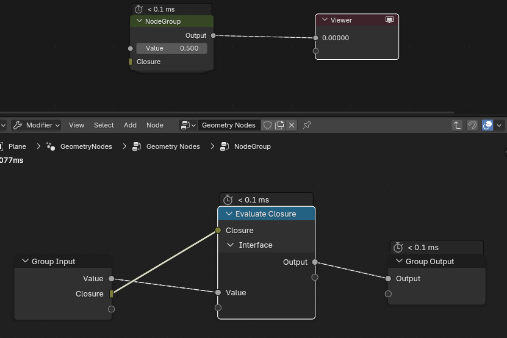507x338 pixels.
Task: Collapse the Group Output node
Action: [x=400, y=261]
